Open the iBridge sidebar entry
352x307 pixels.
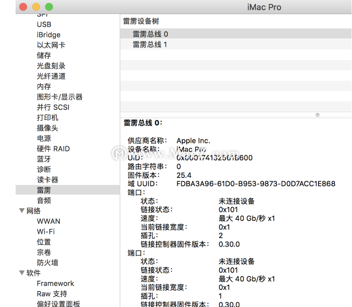click(x=49, y=35)
